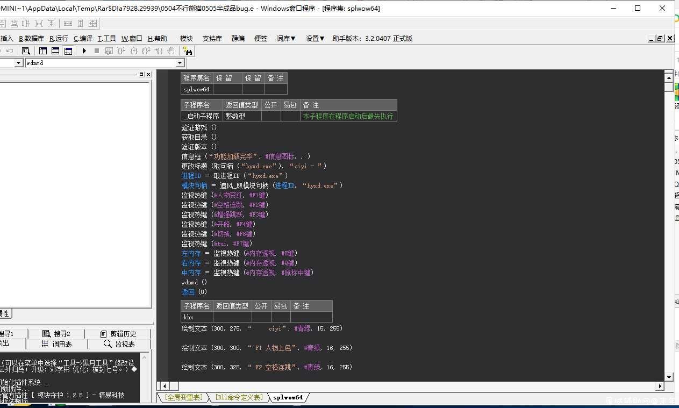Image resolution: width=679 pixels, height=408 pixels.
Task: Click the same-height sizing icon
Action: pos(80,24)
